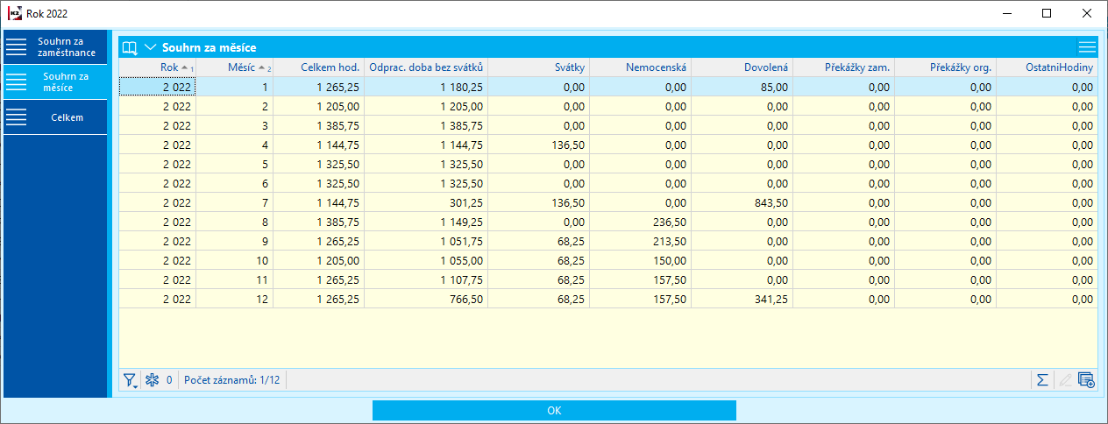Sort by the Měsíc column header
Viewport: 1108px width, 424px height.
tap(235, 67)
